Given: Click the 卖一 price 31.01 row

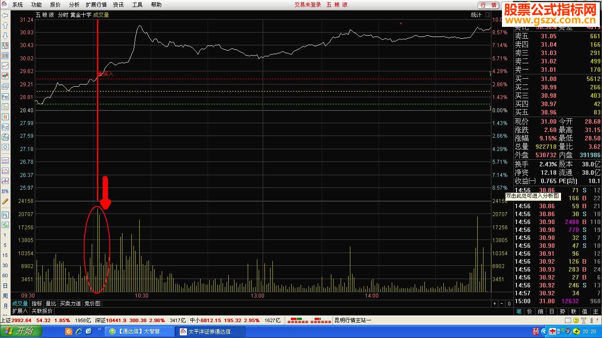Looking at the screenshot, I should (x=557, y=70).
